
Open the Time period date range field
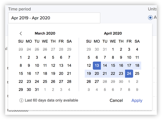coord(54,18)
